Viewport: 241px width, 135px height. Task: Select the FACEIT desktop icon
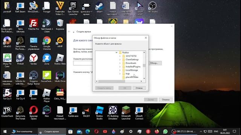tap(86, 111)
